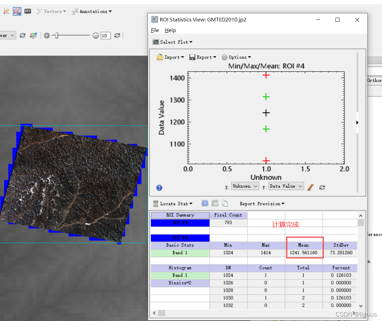Open the Vectors dropdown
The height and width of the screenshot is (321, 382).
coord(52,11)
